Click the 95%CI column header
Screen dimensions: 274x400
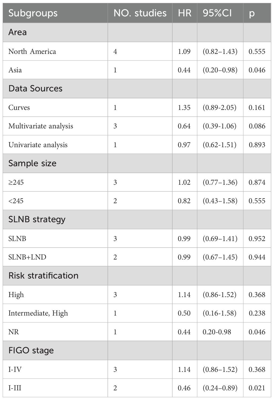click(x=217, y=13)
